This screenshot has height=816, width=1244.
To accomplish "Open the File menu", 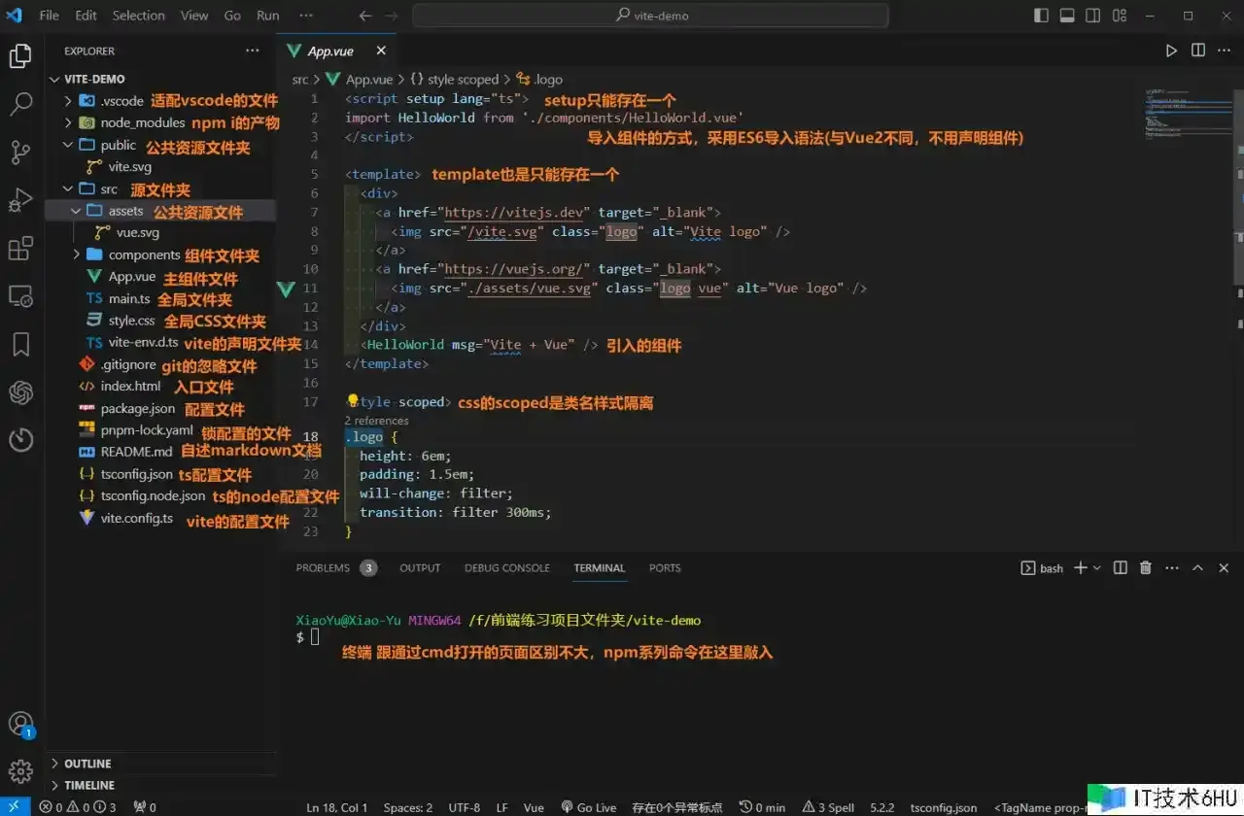I will [x=50, y=16].
